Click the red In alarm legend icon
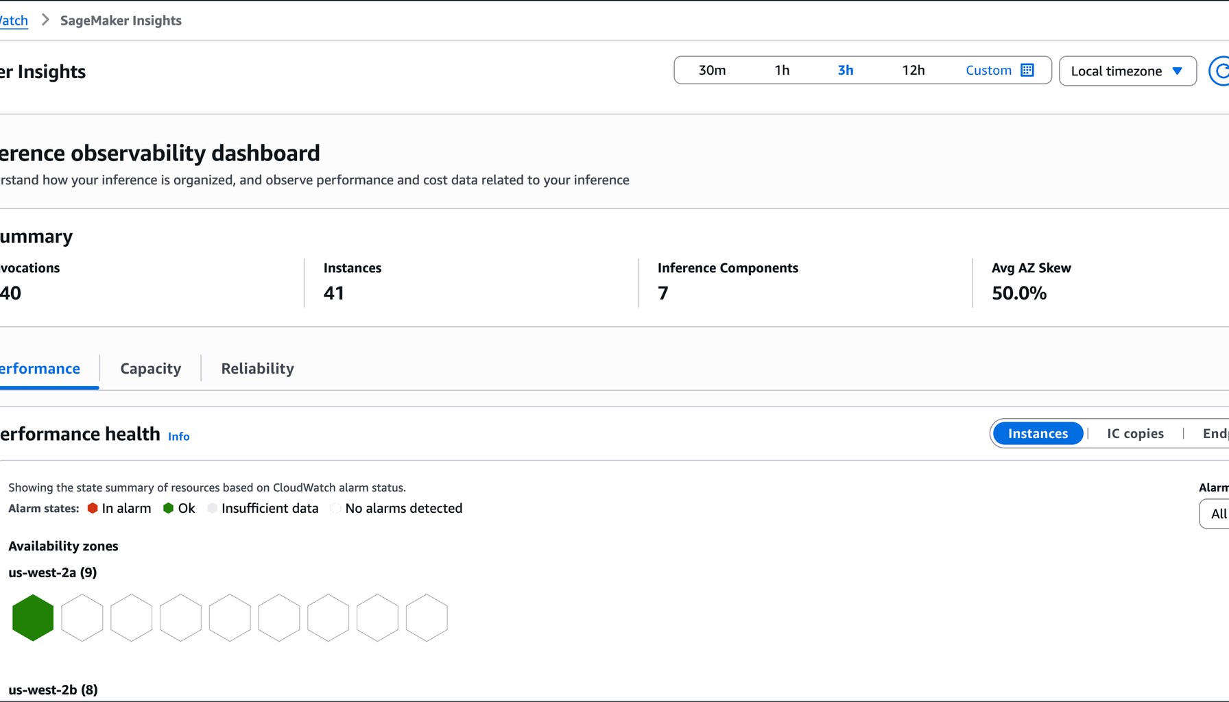 point(93,508)
